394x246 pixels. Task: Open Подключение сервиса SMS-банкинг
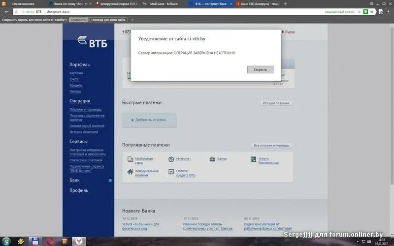point(87,168)
